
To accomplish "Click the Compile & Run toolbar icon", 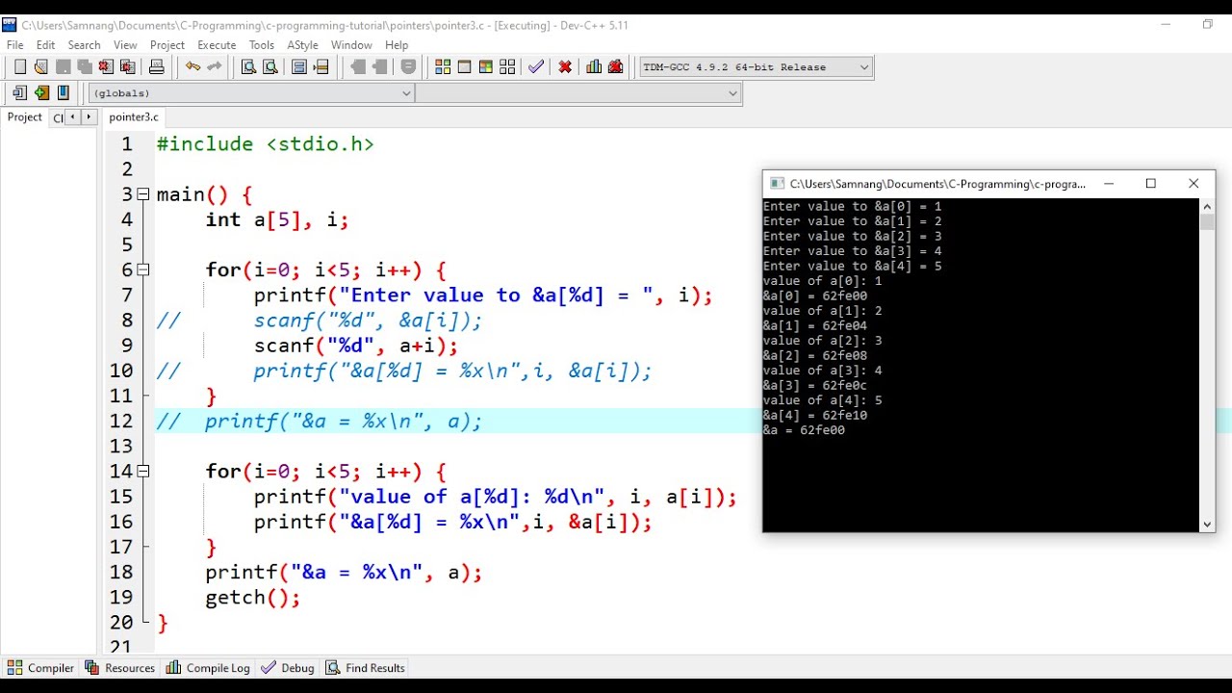I will tap(485, 66).
